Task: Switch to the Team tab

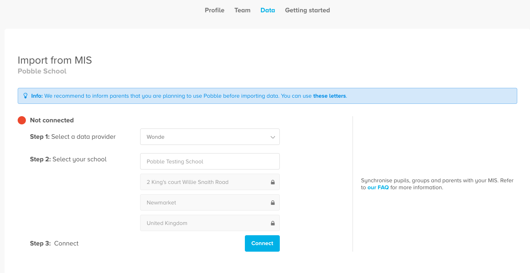Action: click(x=242, y=10)
